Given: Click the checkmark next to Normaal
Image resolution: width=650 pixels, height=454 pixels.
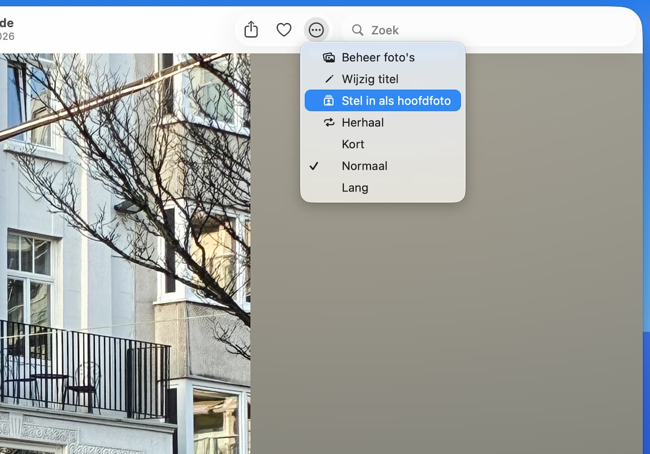Looking at the screenshot, I should pos(314,166).
